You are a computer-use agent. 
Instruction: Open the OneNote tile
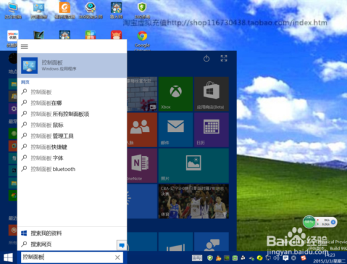click(142, 166)
